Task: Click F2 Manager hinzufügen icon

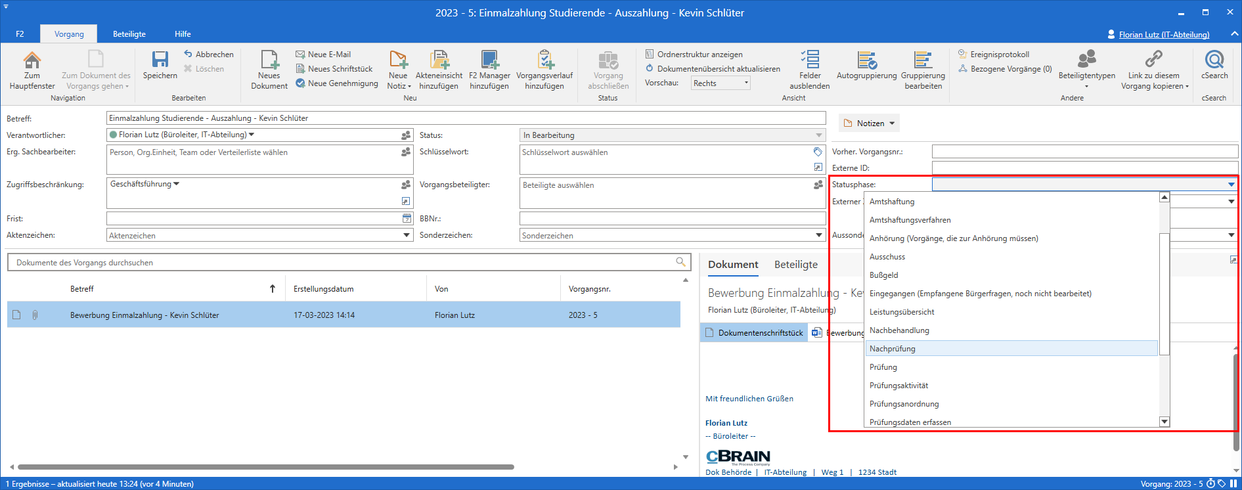Action: tap(489, 60)
